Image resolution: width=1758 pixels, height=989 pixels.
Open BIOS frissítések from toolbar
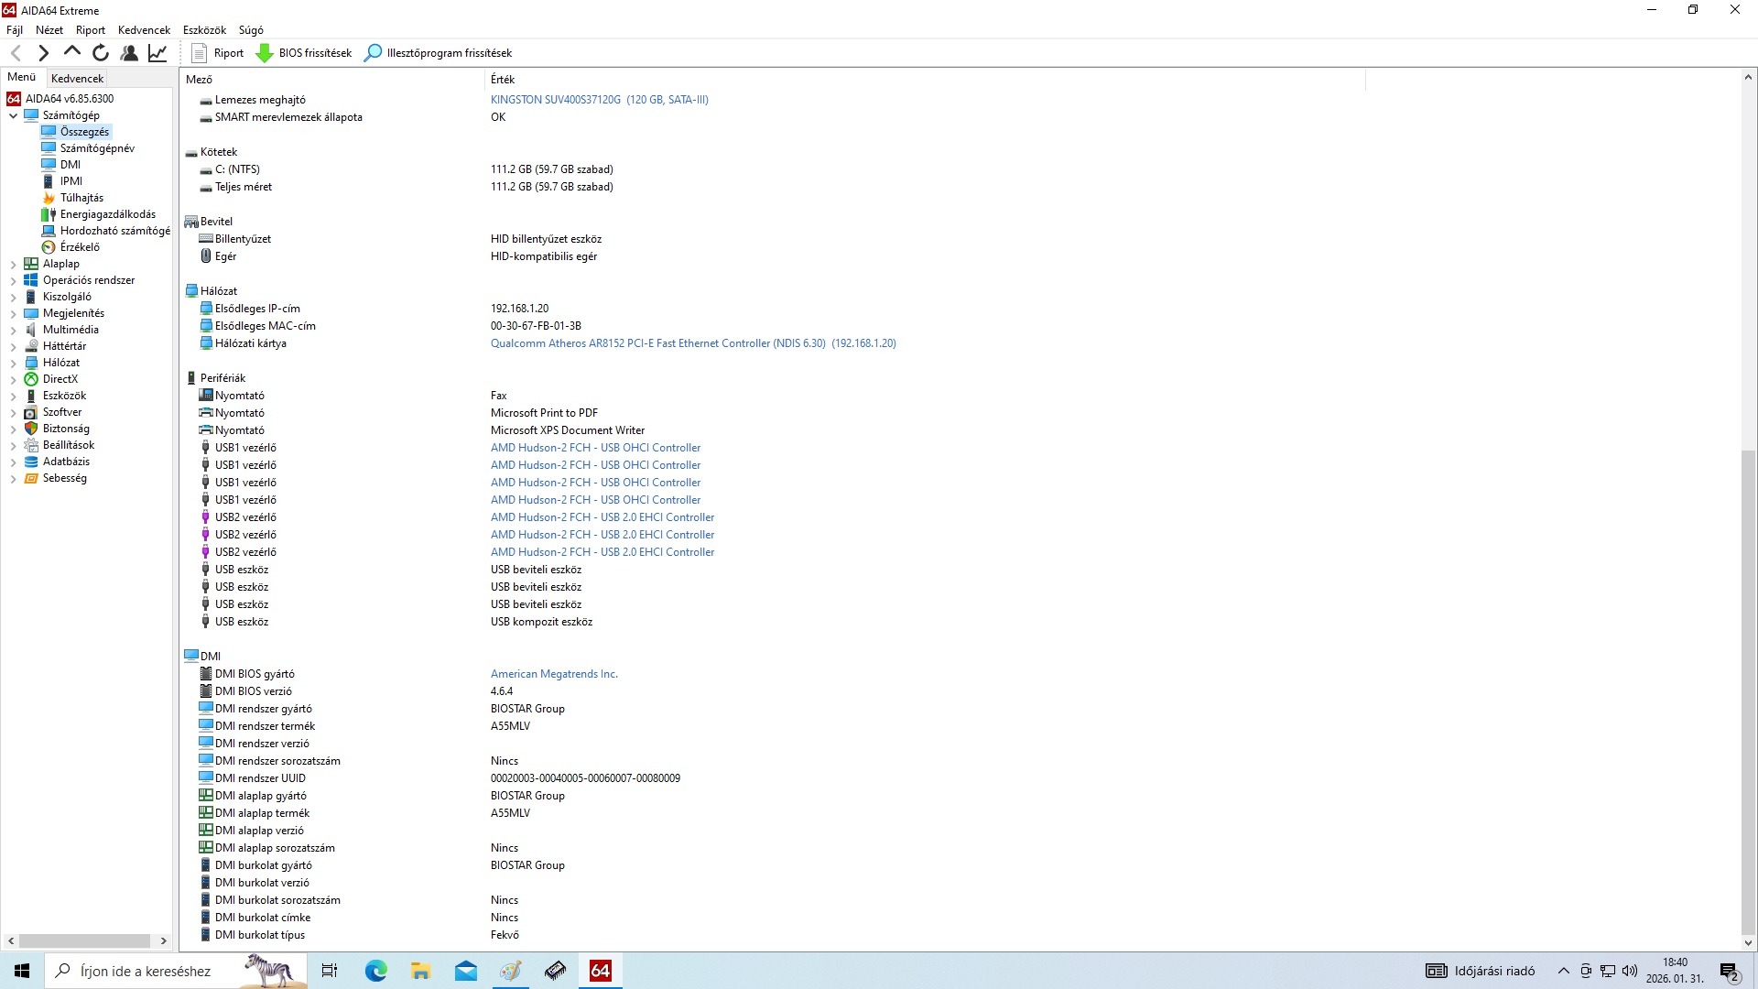pos(304,53)
